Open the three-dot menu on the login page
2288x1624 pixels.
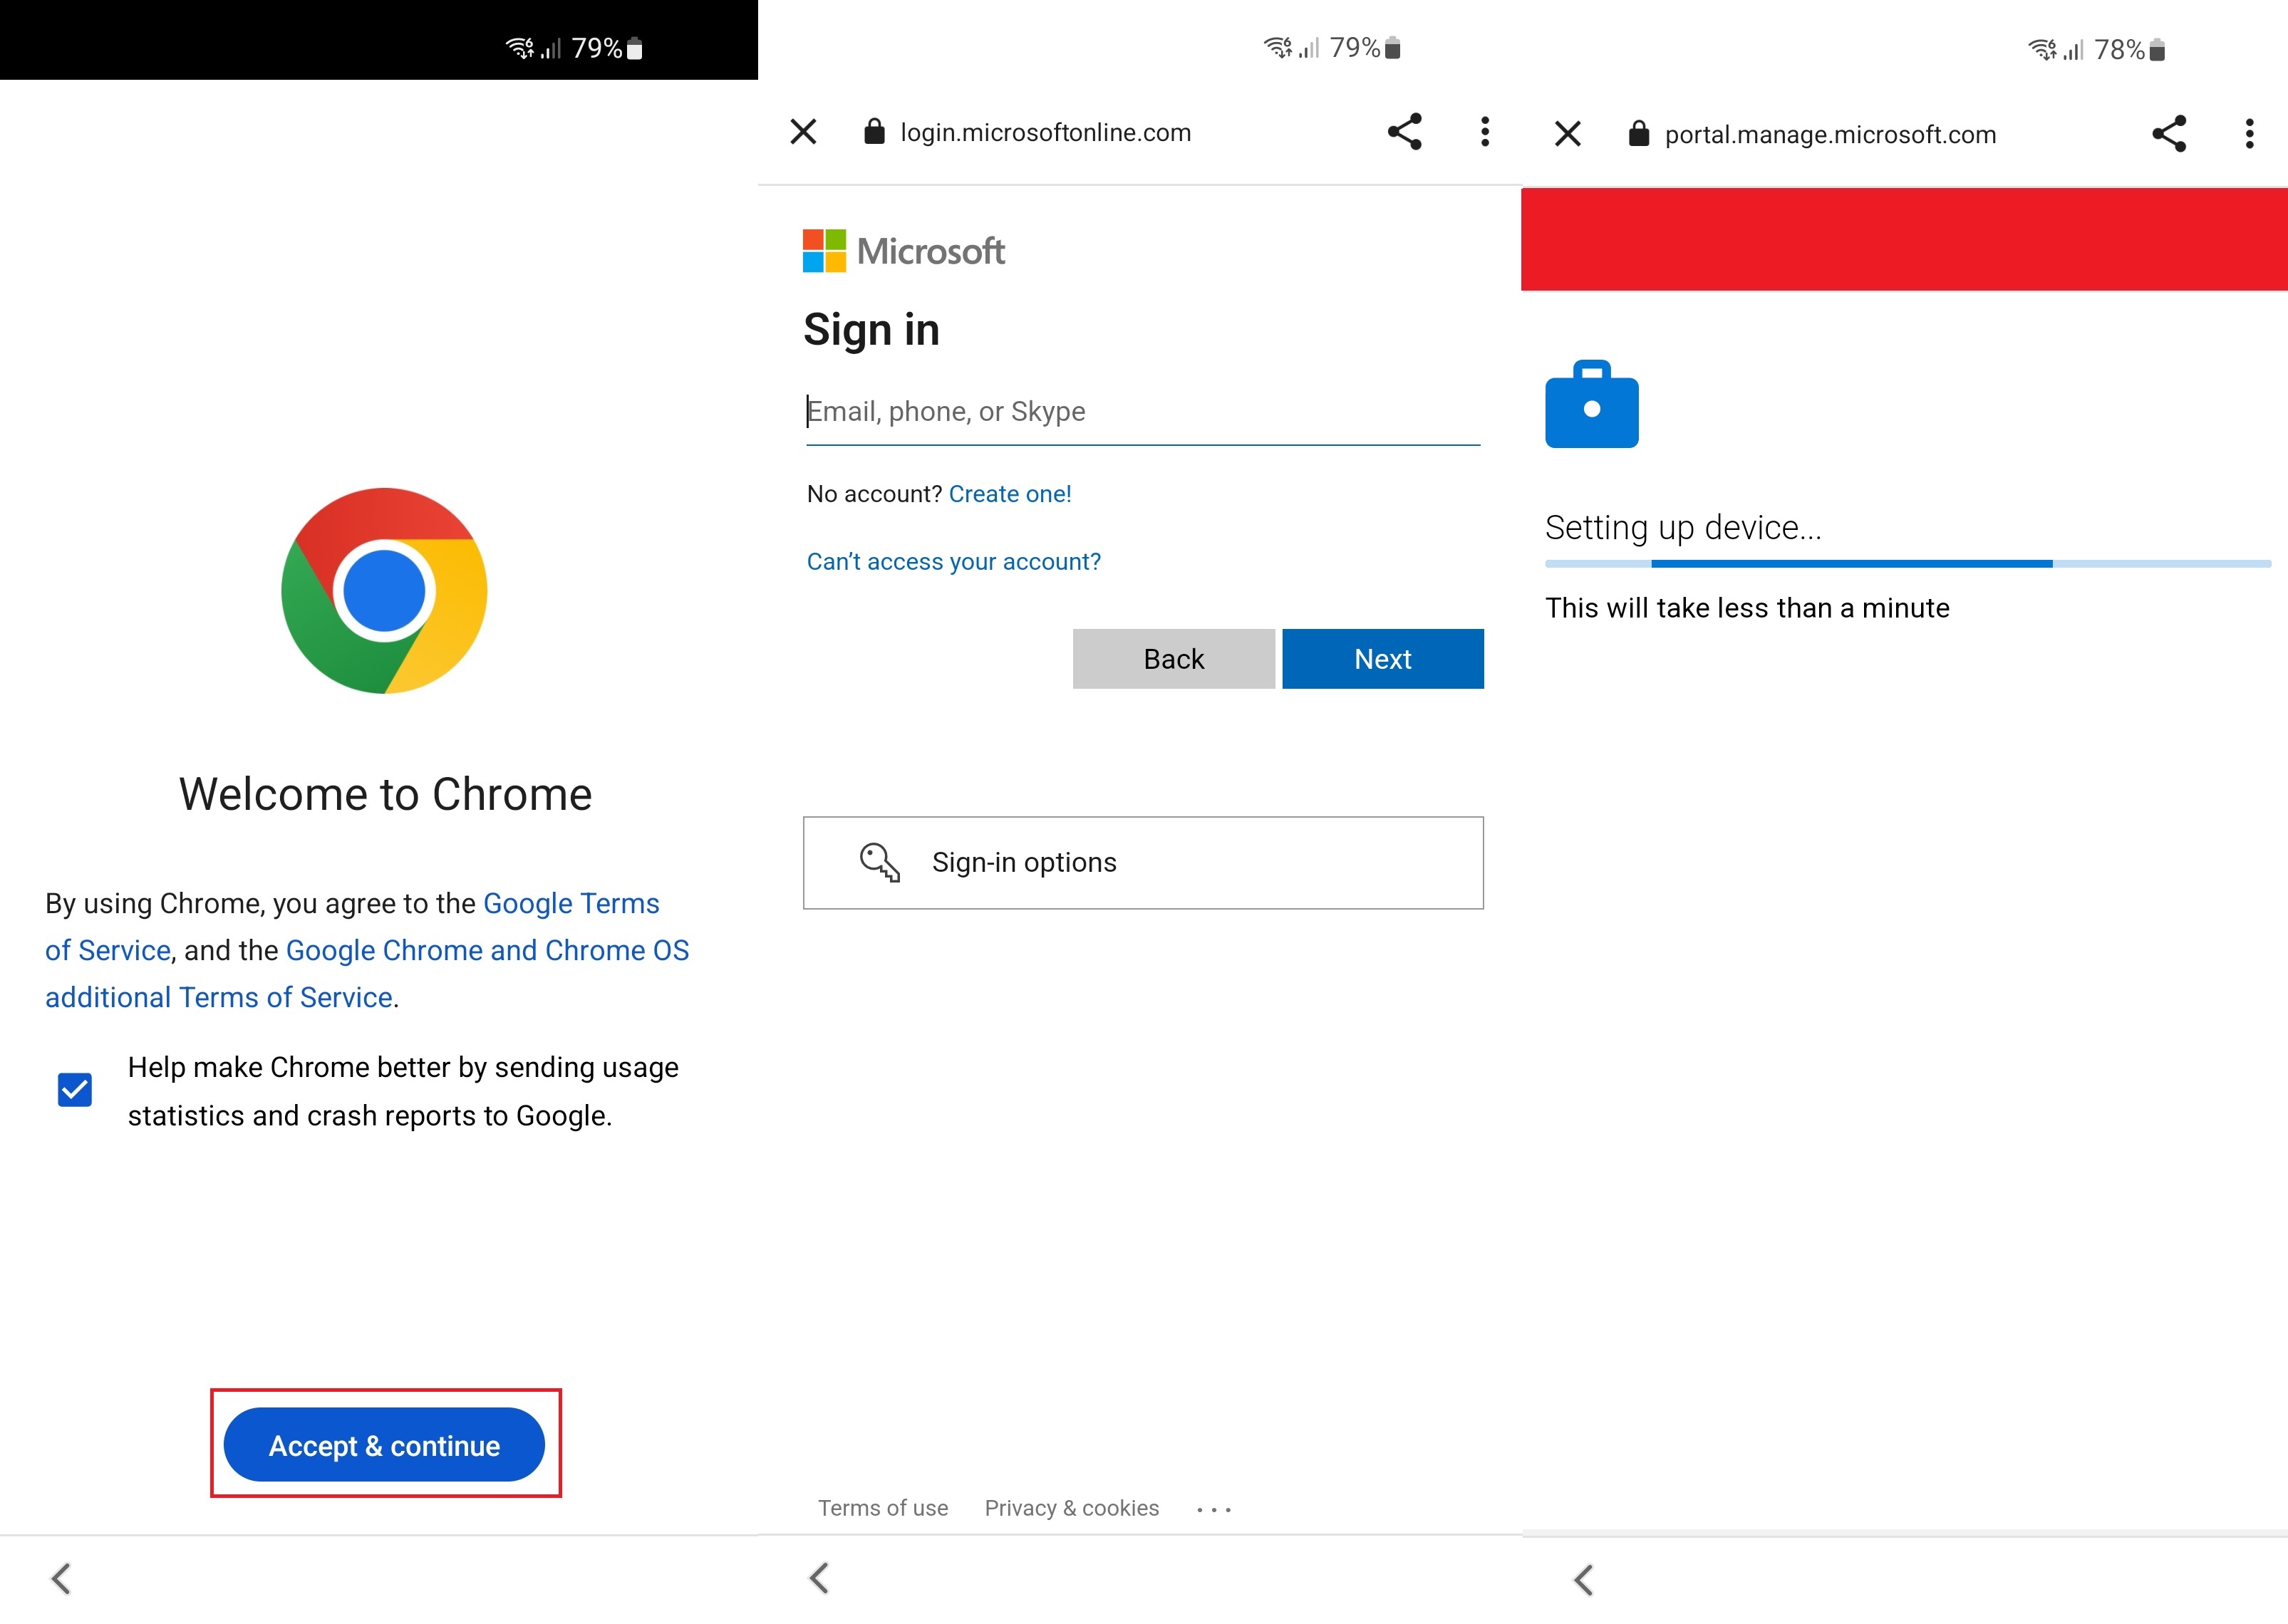click(1485, 131)
